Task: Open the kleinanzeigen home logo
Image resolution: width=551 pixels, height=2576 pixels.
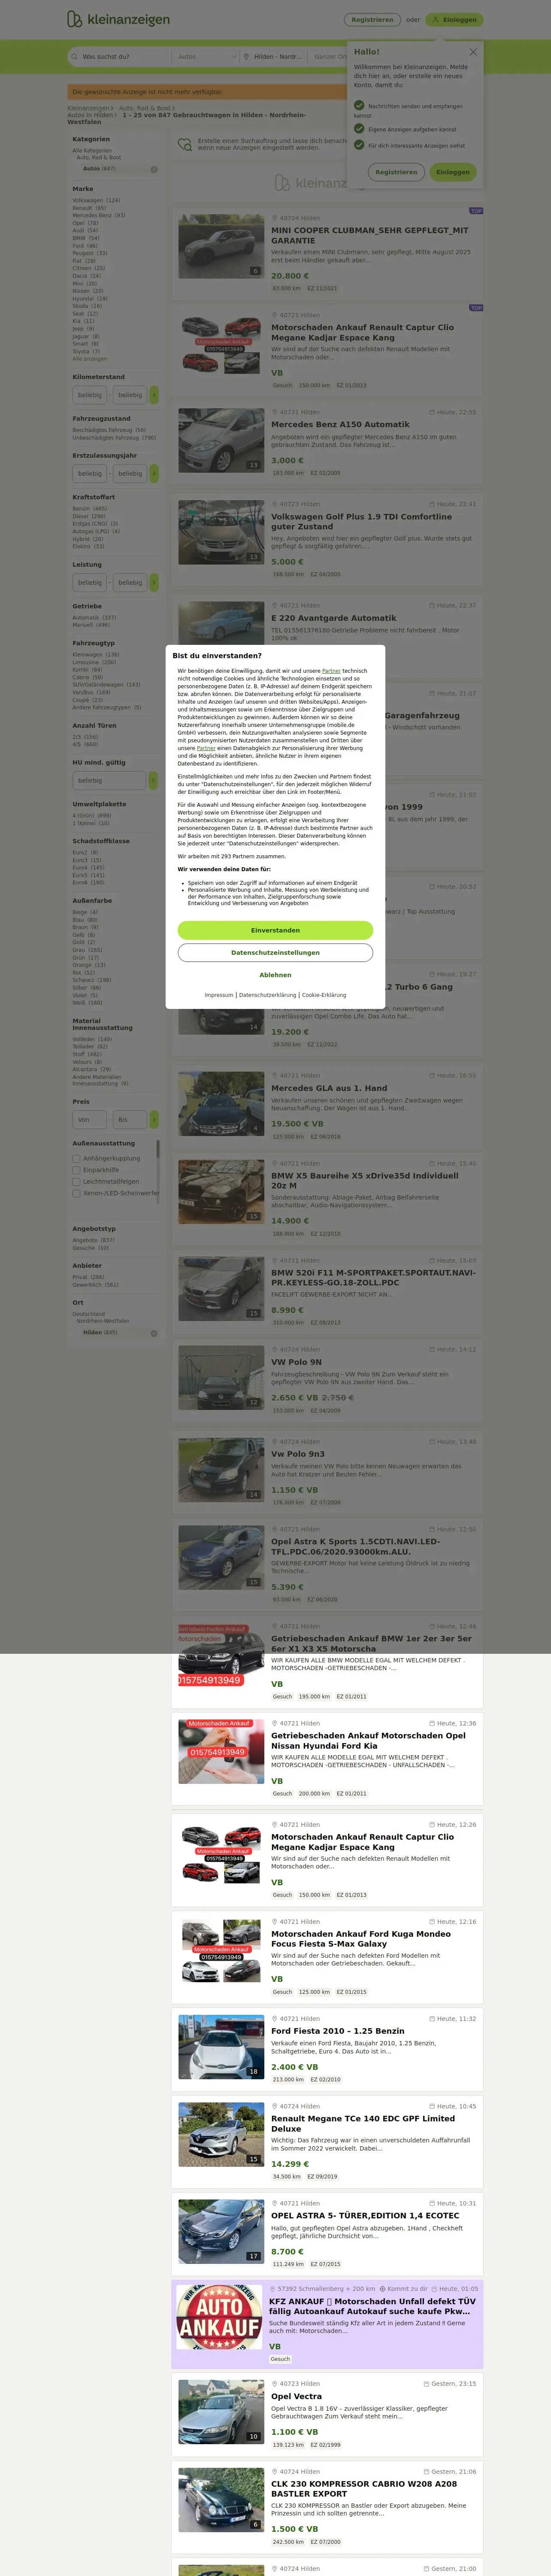Action: click(x=118, y=19)
